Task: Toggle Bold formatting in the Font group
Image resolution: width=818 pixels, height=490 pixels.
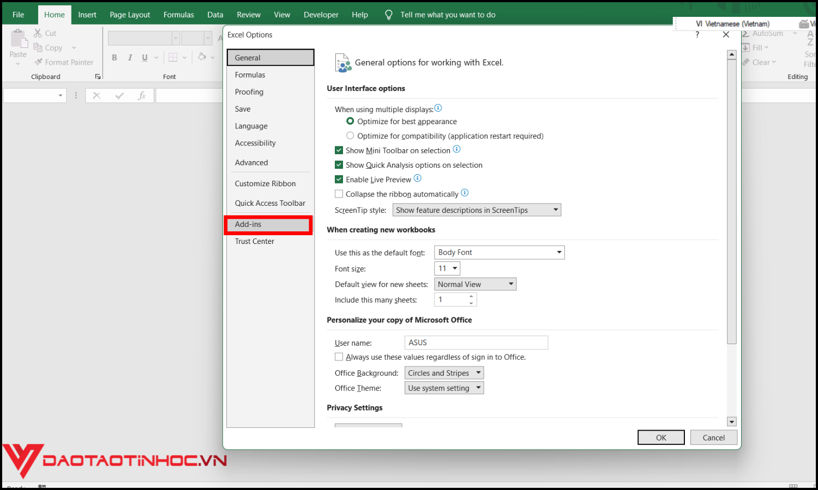Action: coord(115,57)
